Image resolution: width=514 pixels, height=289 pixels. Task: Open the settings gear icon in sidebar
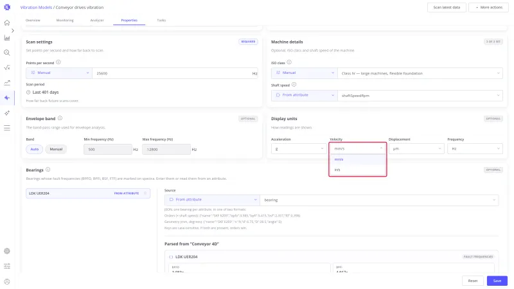point(7,251)
